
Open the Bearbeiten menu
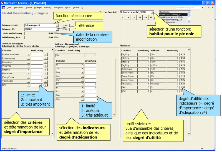pyautogui.click(x=18, y=8)
